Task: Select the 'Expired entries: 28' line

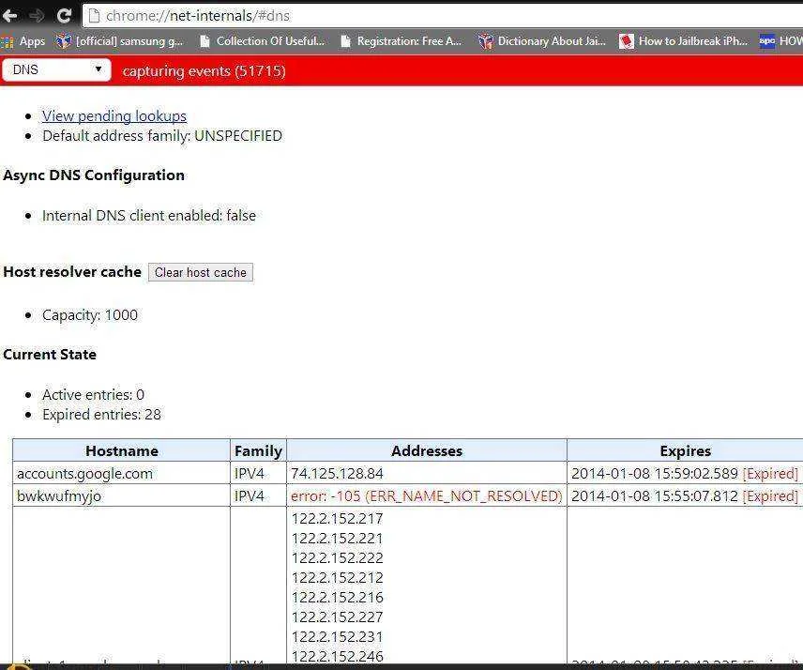Action: pyautogui.click(x=101, y=415)
